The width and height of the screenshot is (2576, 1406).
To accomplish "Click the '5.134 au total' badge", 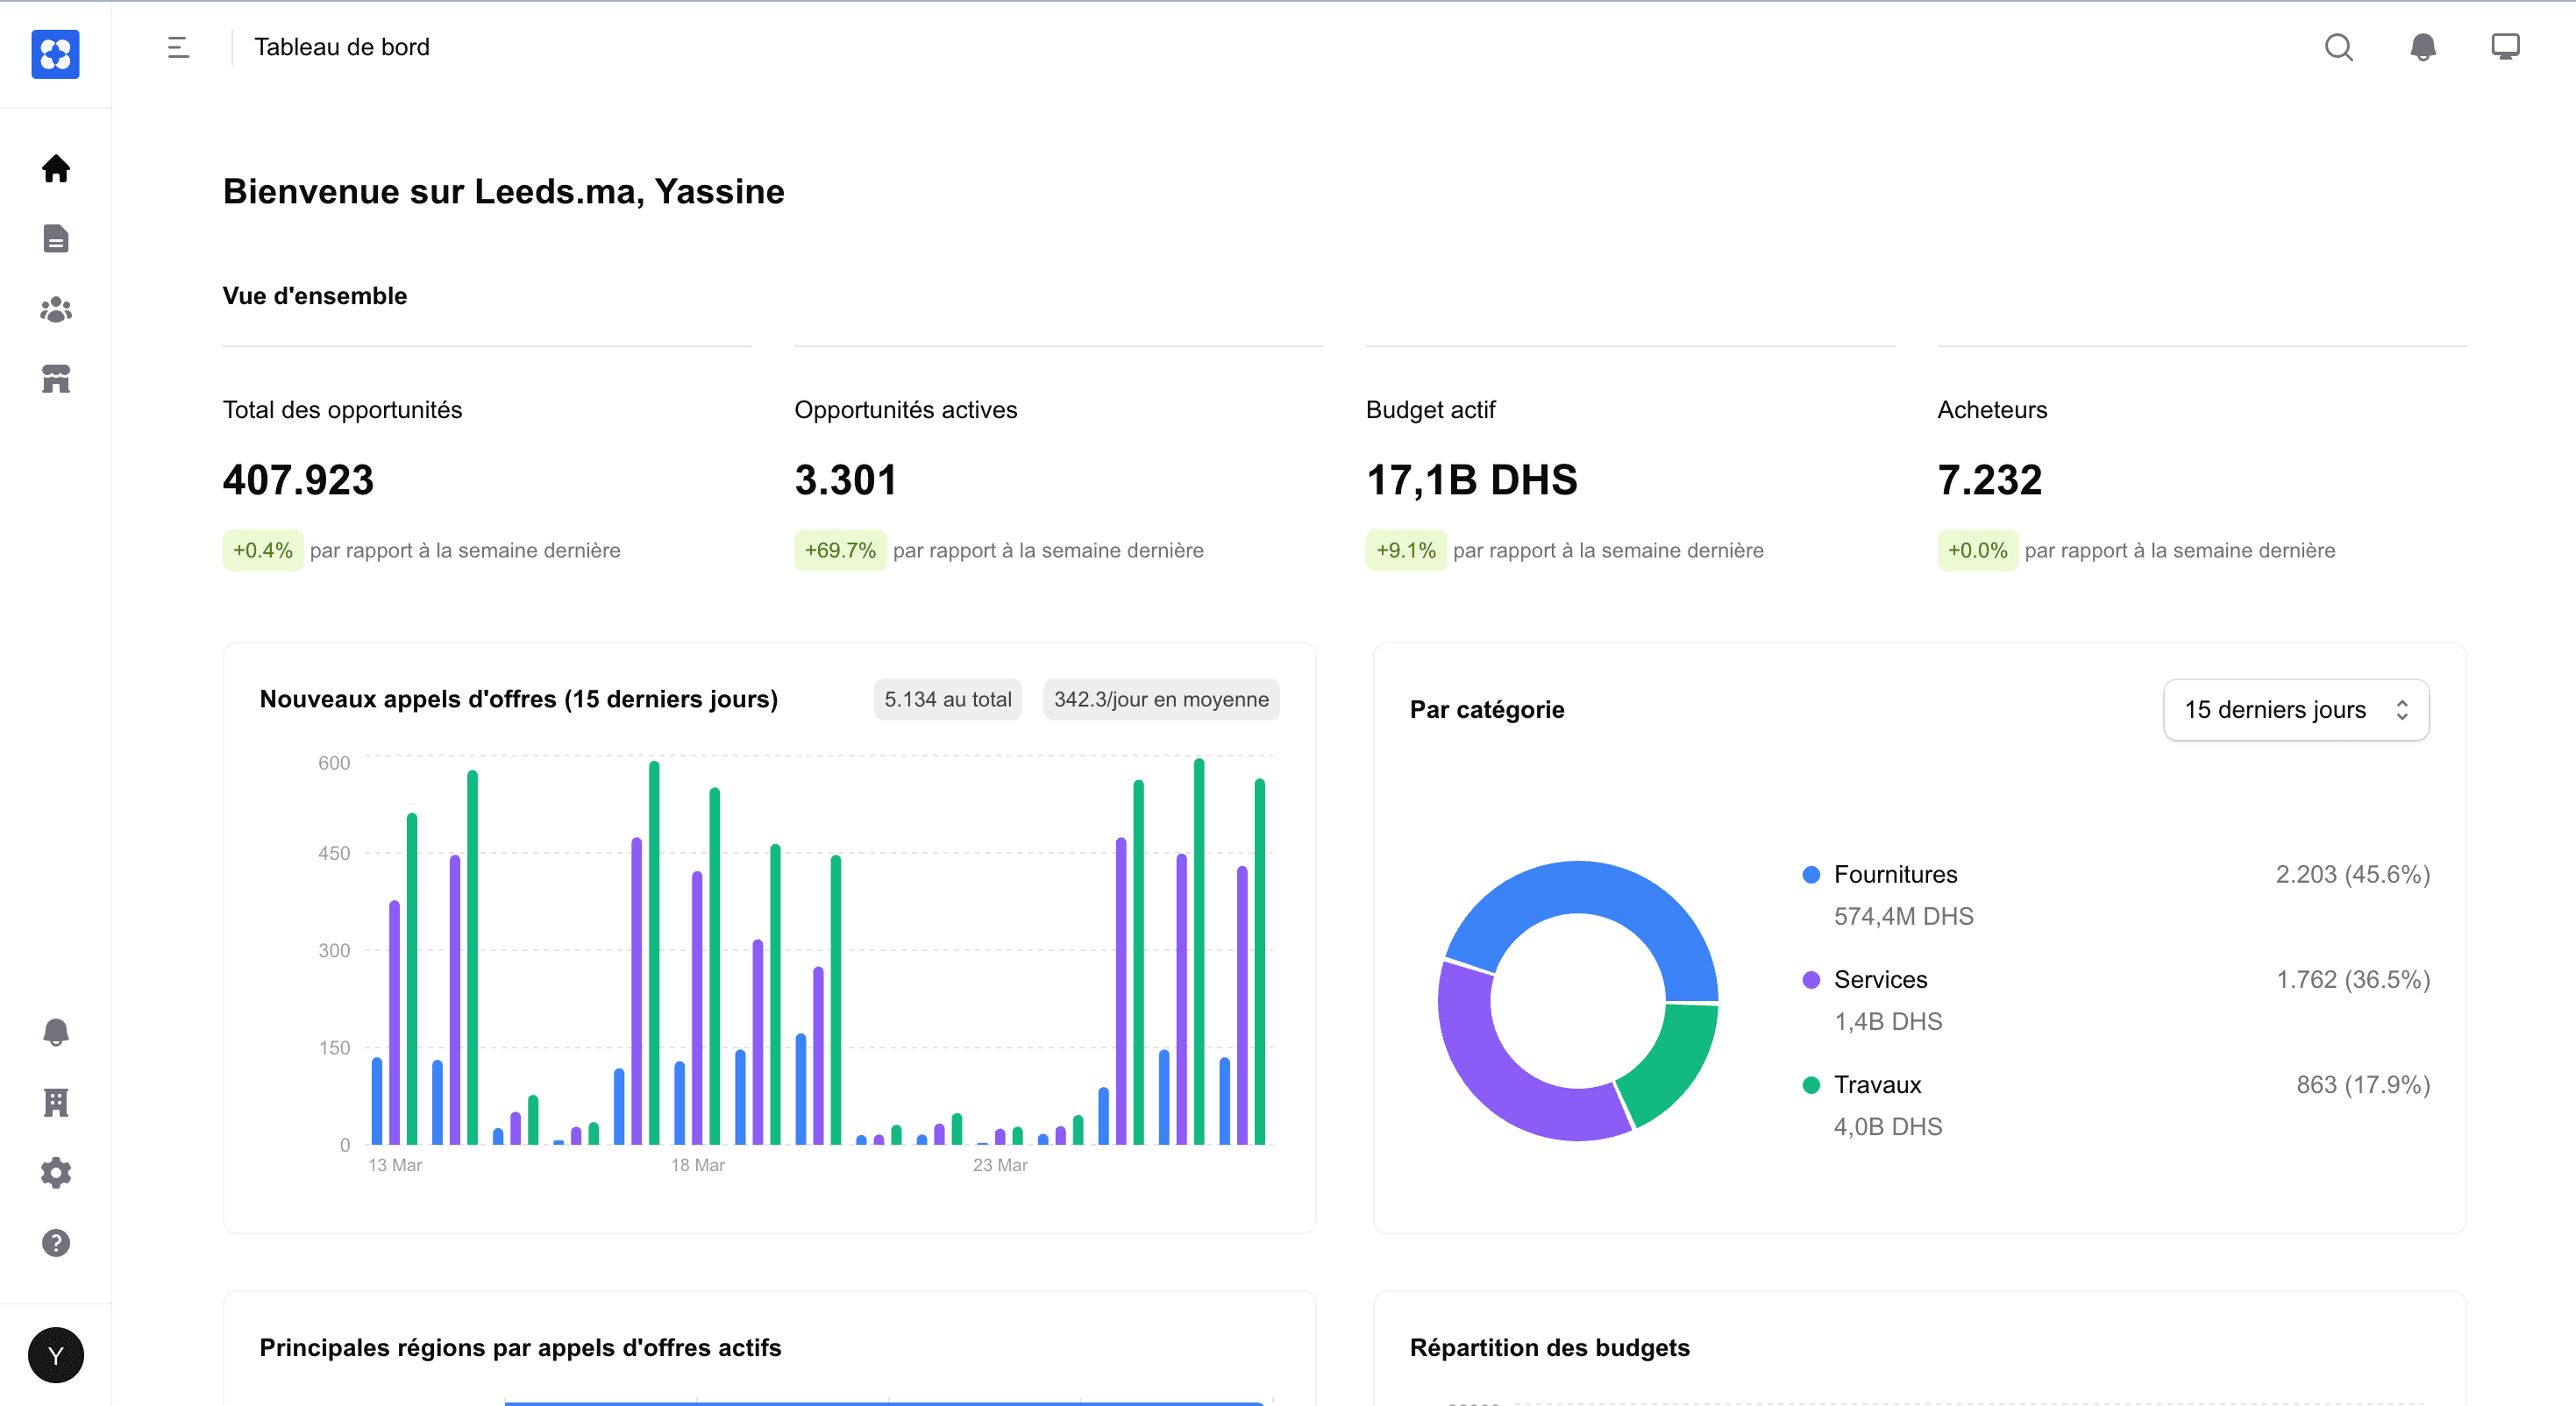I will click(947, 699).
